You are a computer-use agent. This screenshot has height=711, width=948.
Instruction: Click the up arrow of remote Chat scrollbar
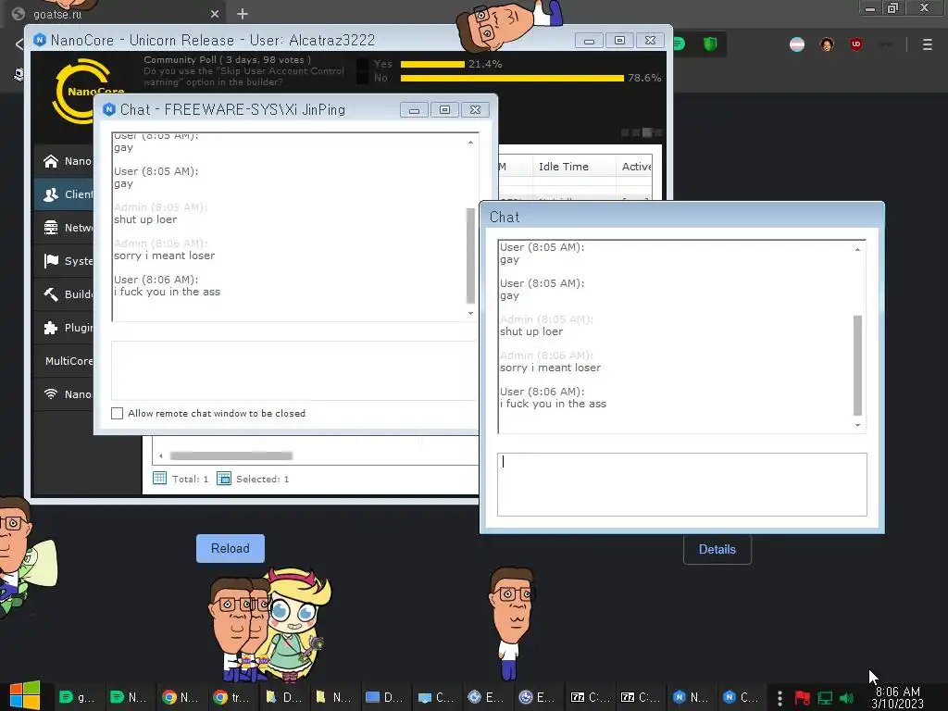857,249
